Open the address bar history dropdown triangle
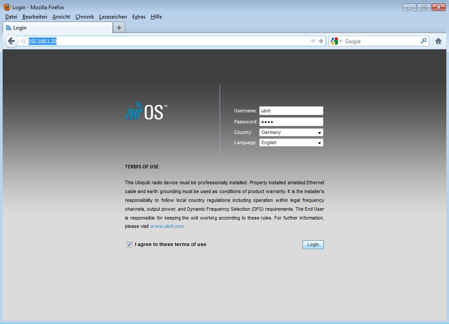The image size is (449, 324). tap(313, 41)
